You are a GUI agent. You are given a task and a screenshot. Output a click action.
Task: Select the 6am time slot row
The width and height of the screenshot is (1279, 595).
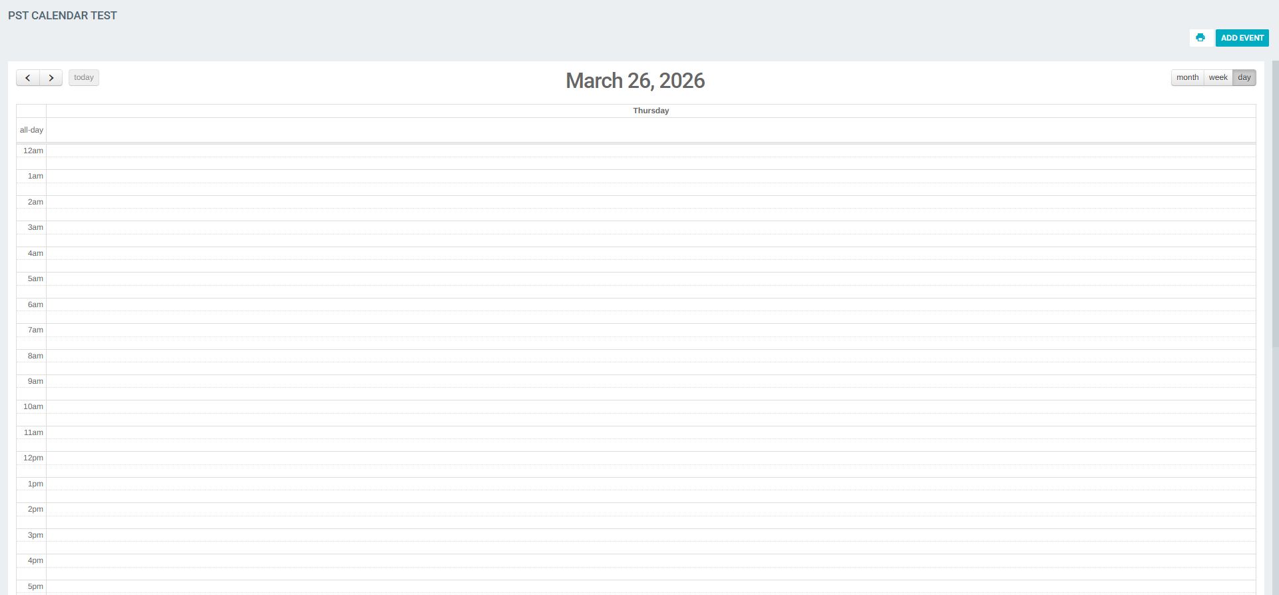coord(651,304)
